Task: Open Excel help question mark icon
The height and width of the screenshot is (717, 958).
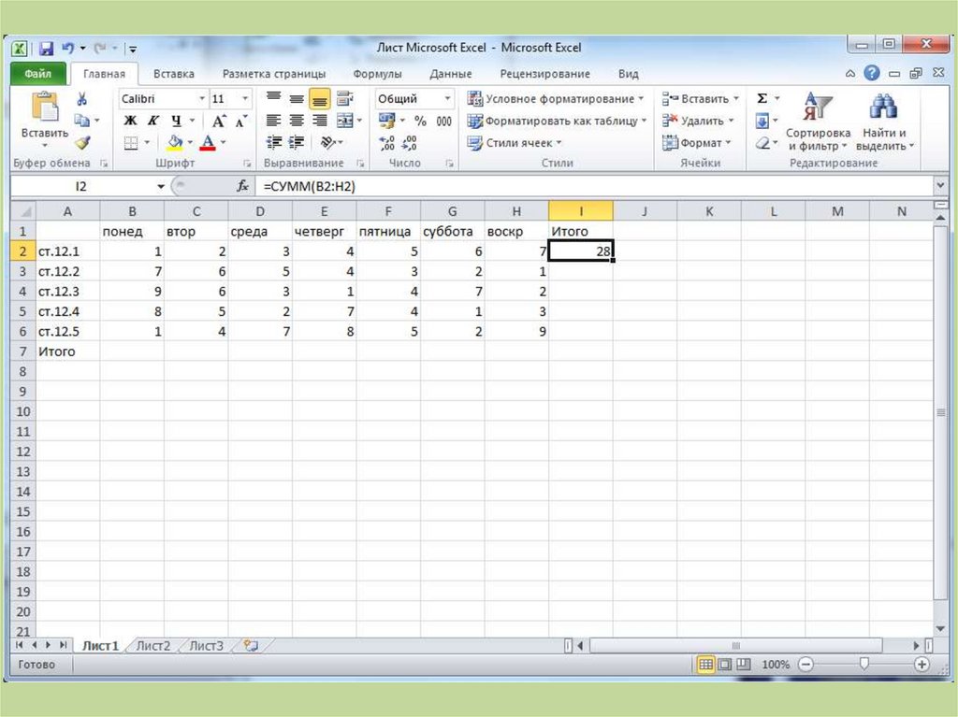Action: pos(872,74)
